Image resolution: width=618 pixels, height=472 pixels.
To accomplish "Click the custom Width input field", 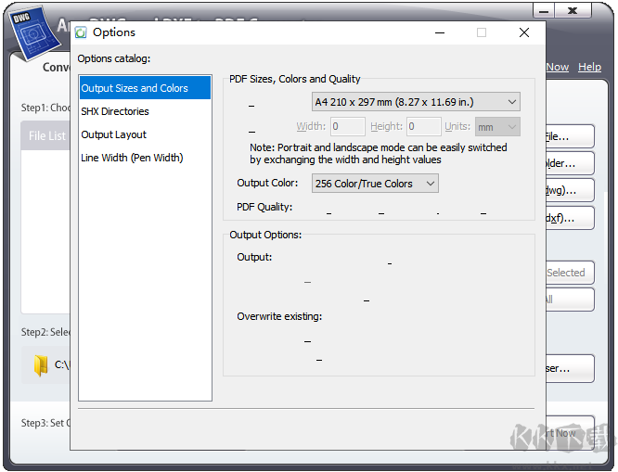I will click(x=348, y=127).
